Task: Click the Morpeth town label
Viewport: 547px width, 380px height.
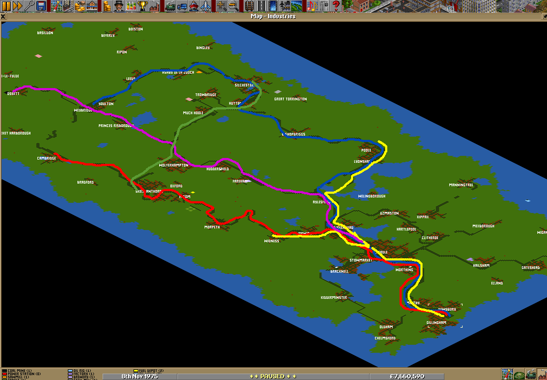Action: click(212, 227)
